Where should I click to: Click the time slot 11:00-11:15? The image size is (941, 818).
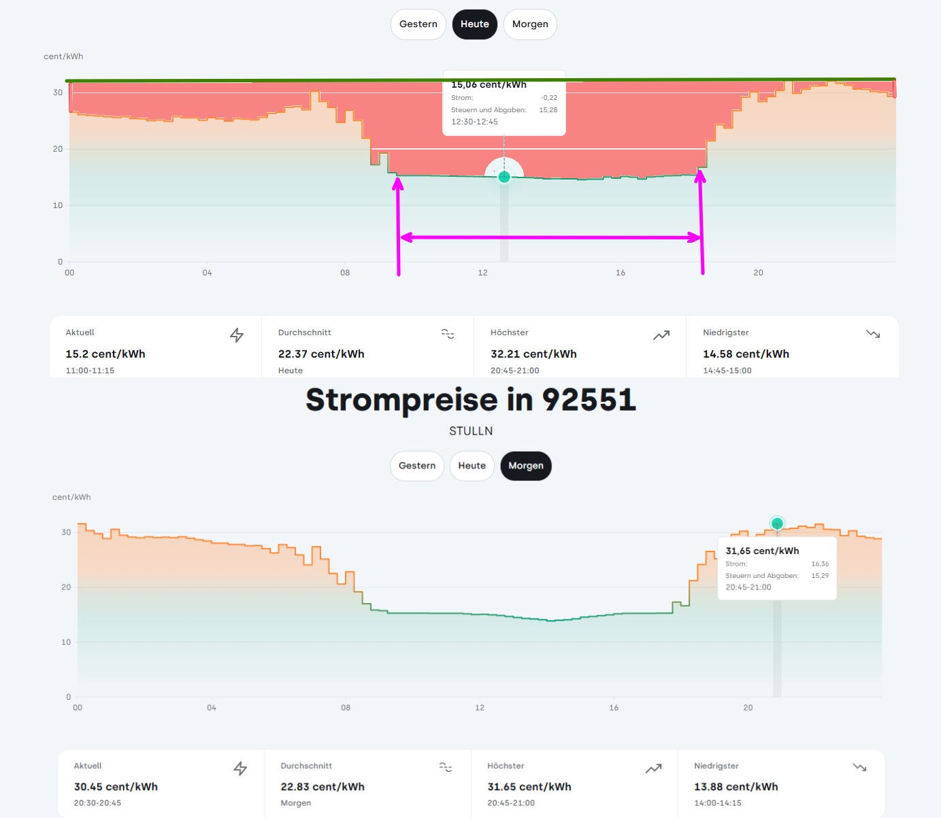90,371
